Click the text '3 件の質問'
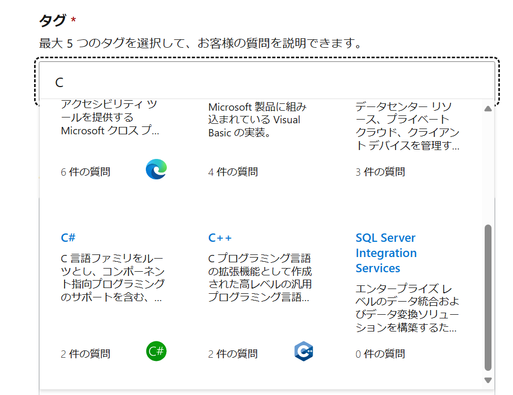 [380, 172]
